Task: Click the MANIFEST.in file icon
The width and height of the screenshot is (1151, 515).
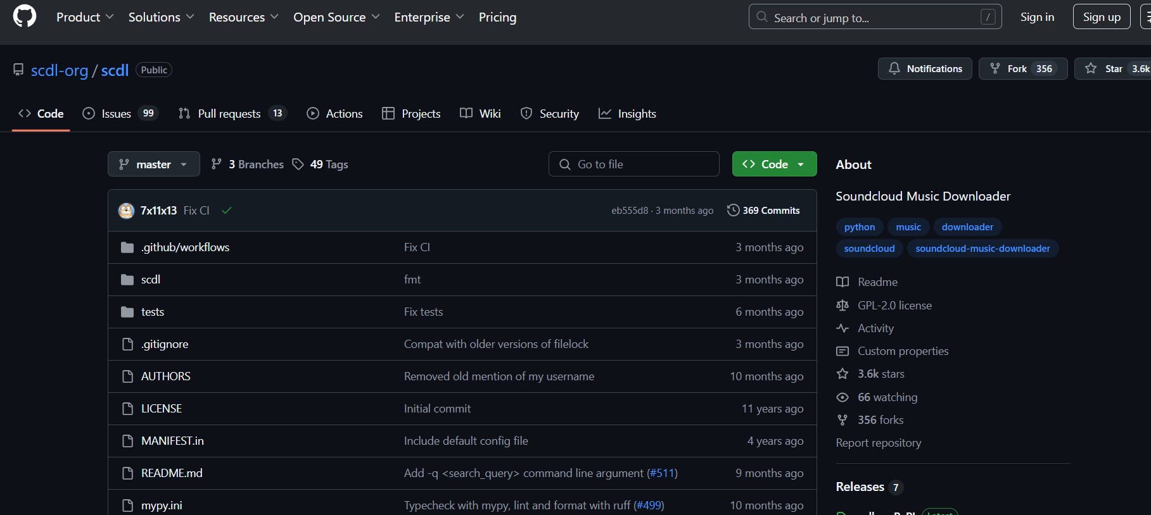Action: point(127,441)
